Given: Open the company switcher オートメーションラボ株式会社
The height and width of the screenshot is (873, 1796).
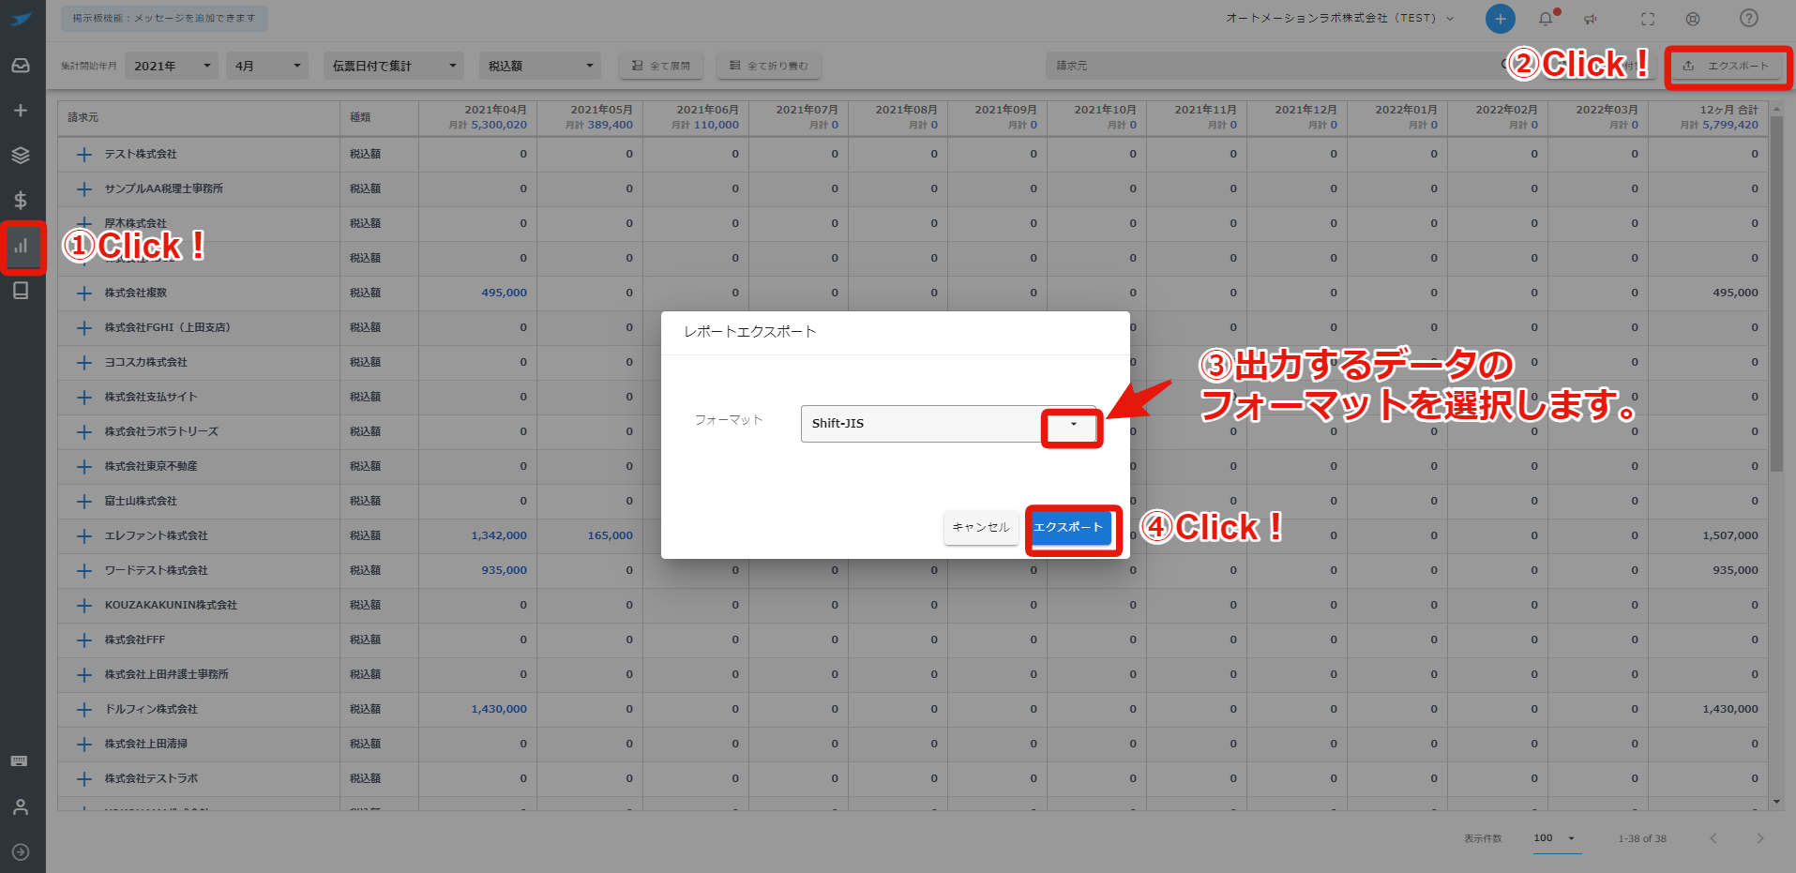Looking at the screenshot, I should (1339, 18).
